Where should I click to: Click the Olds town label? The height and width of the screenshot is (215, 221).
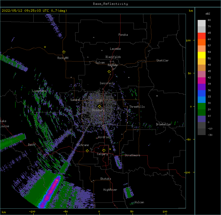99,101
